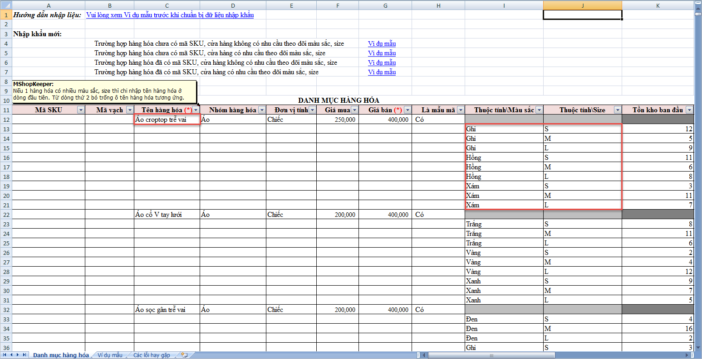Open the Là mẫu mã filter dropdown
This screenshot has height=359, width=702.
click(461, 110)
